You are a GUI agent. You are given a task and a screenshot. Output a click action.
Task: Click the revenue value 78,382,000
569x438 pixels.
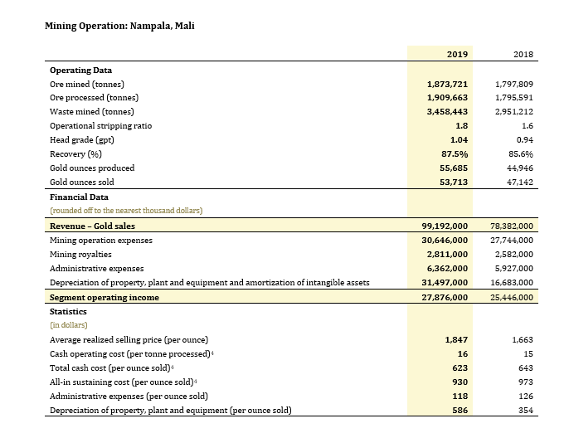tap(512, 226)
